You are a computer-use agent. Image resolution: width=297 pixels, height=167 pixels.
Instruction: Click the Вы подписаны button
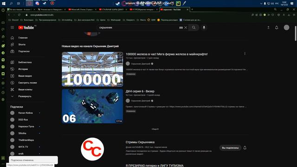point(230,148)
